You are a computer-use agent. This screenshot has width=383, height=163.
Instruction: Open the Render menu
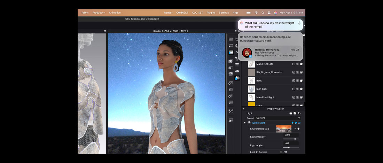pos(168,13)
